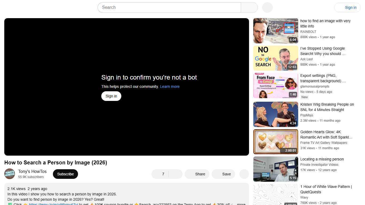Open the Ask Leo Google Search video
The width and height of the screenshot is (365, 205).
pyautogui.click(x=275, y=58)
